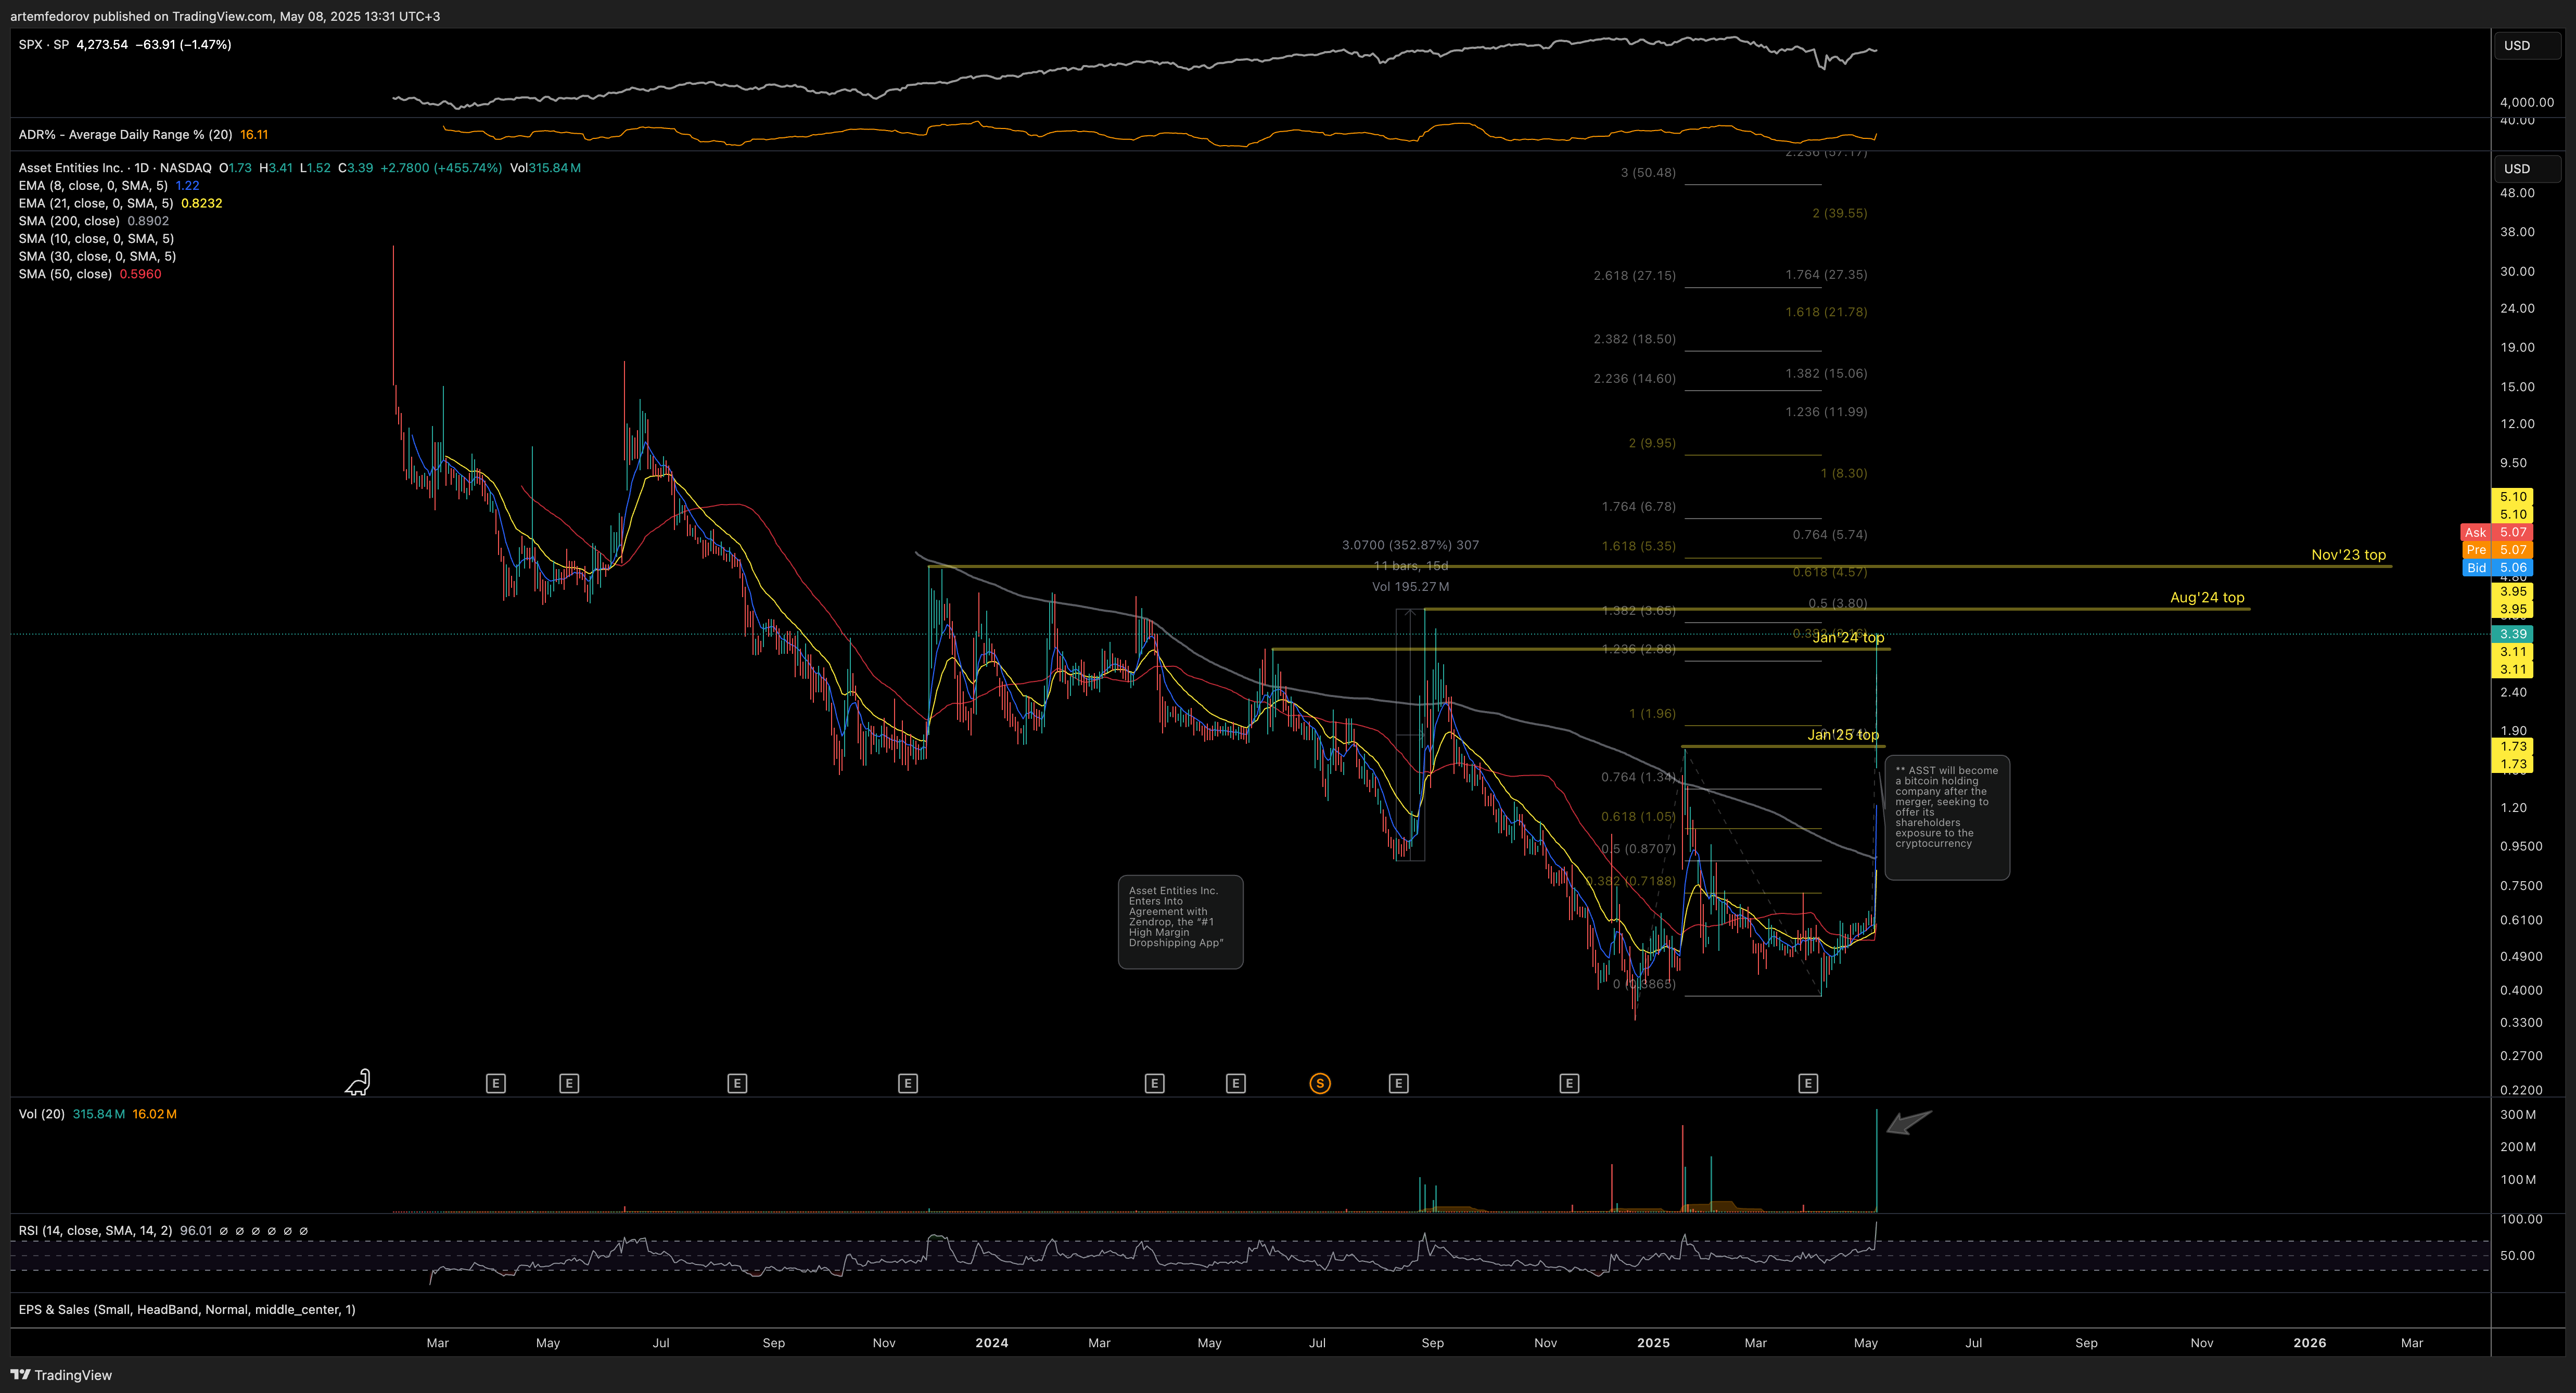Screen dimensions: 2576x1393
Task: Open the earnings marker near August 2024
Action: (x=1399, y=1083)
